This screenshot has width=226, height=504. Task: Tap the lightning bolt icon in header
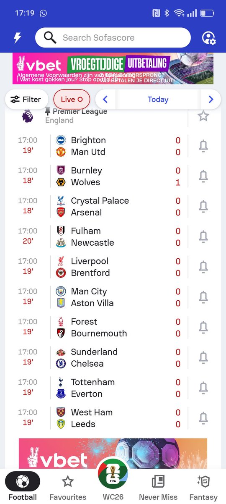click(x=17, y=38)
